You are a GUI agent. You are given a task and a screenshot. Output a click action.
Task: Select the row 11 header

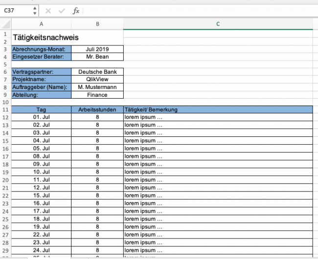pyautogui.click(x=5, y=110)
